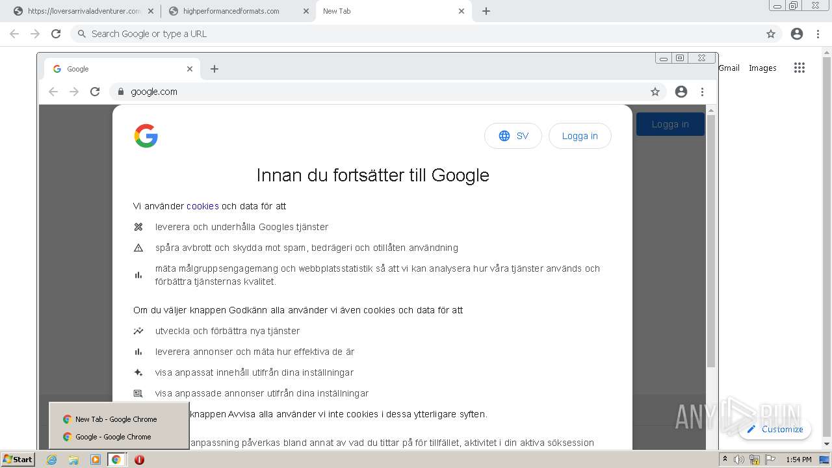Open the volume speaker tray icon
832x468 pixels.
click(x=739, y=460)
